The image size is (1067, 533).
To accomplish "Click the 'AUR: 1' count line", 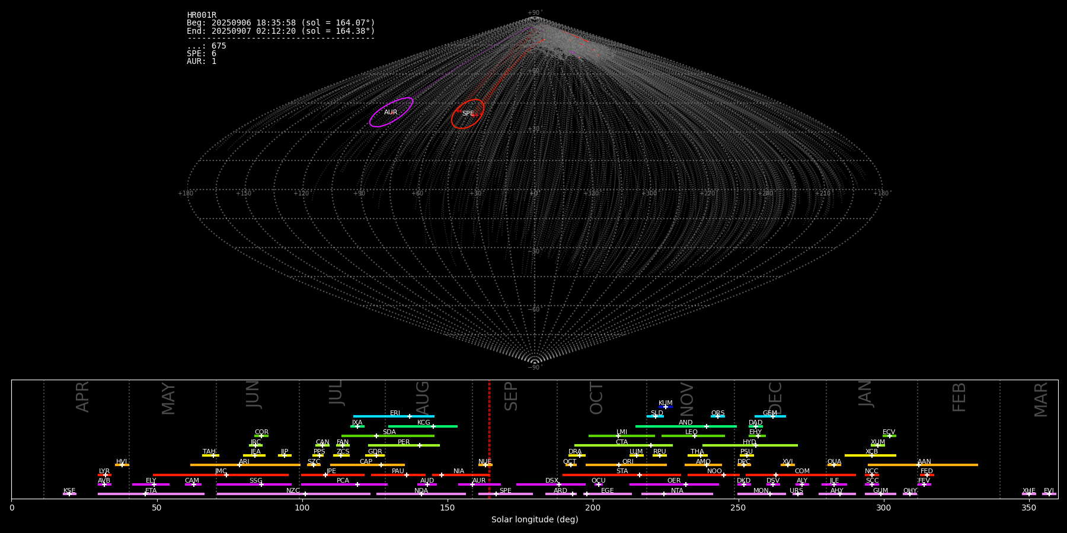I will click(202, 62).
